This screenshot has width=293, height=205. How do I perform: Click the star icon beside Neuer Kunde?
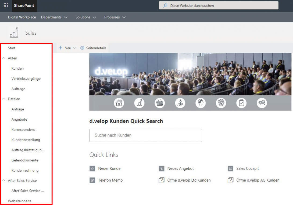[x=92, y=168]
